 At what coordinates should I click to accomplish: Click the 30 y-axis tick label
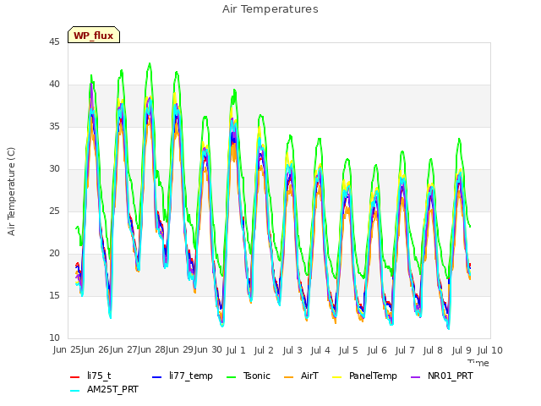tap(54, 169)
